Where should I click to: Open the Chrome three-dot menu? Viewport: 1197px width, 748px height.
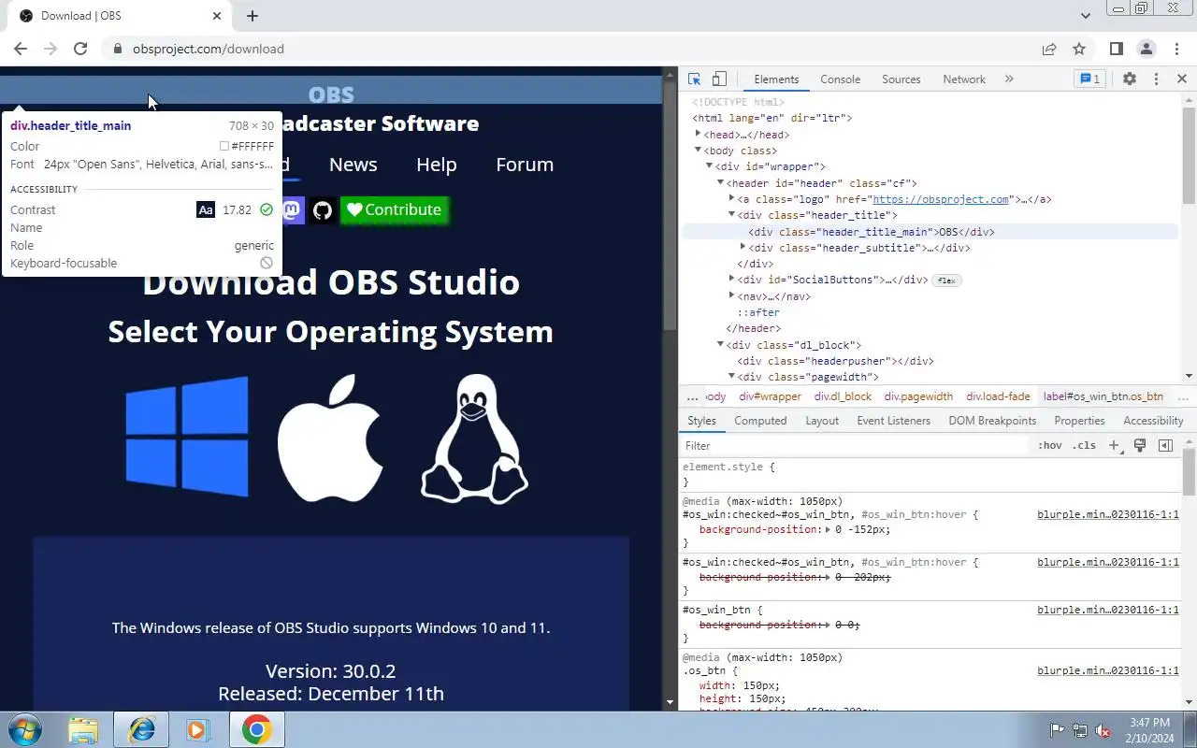[1175, 49]
